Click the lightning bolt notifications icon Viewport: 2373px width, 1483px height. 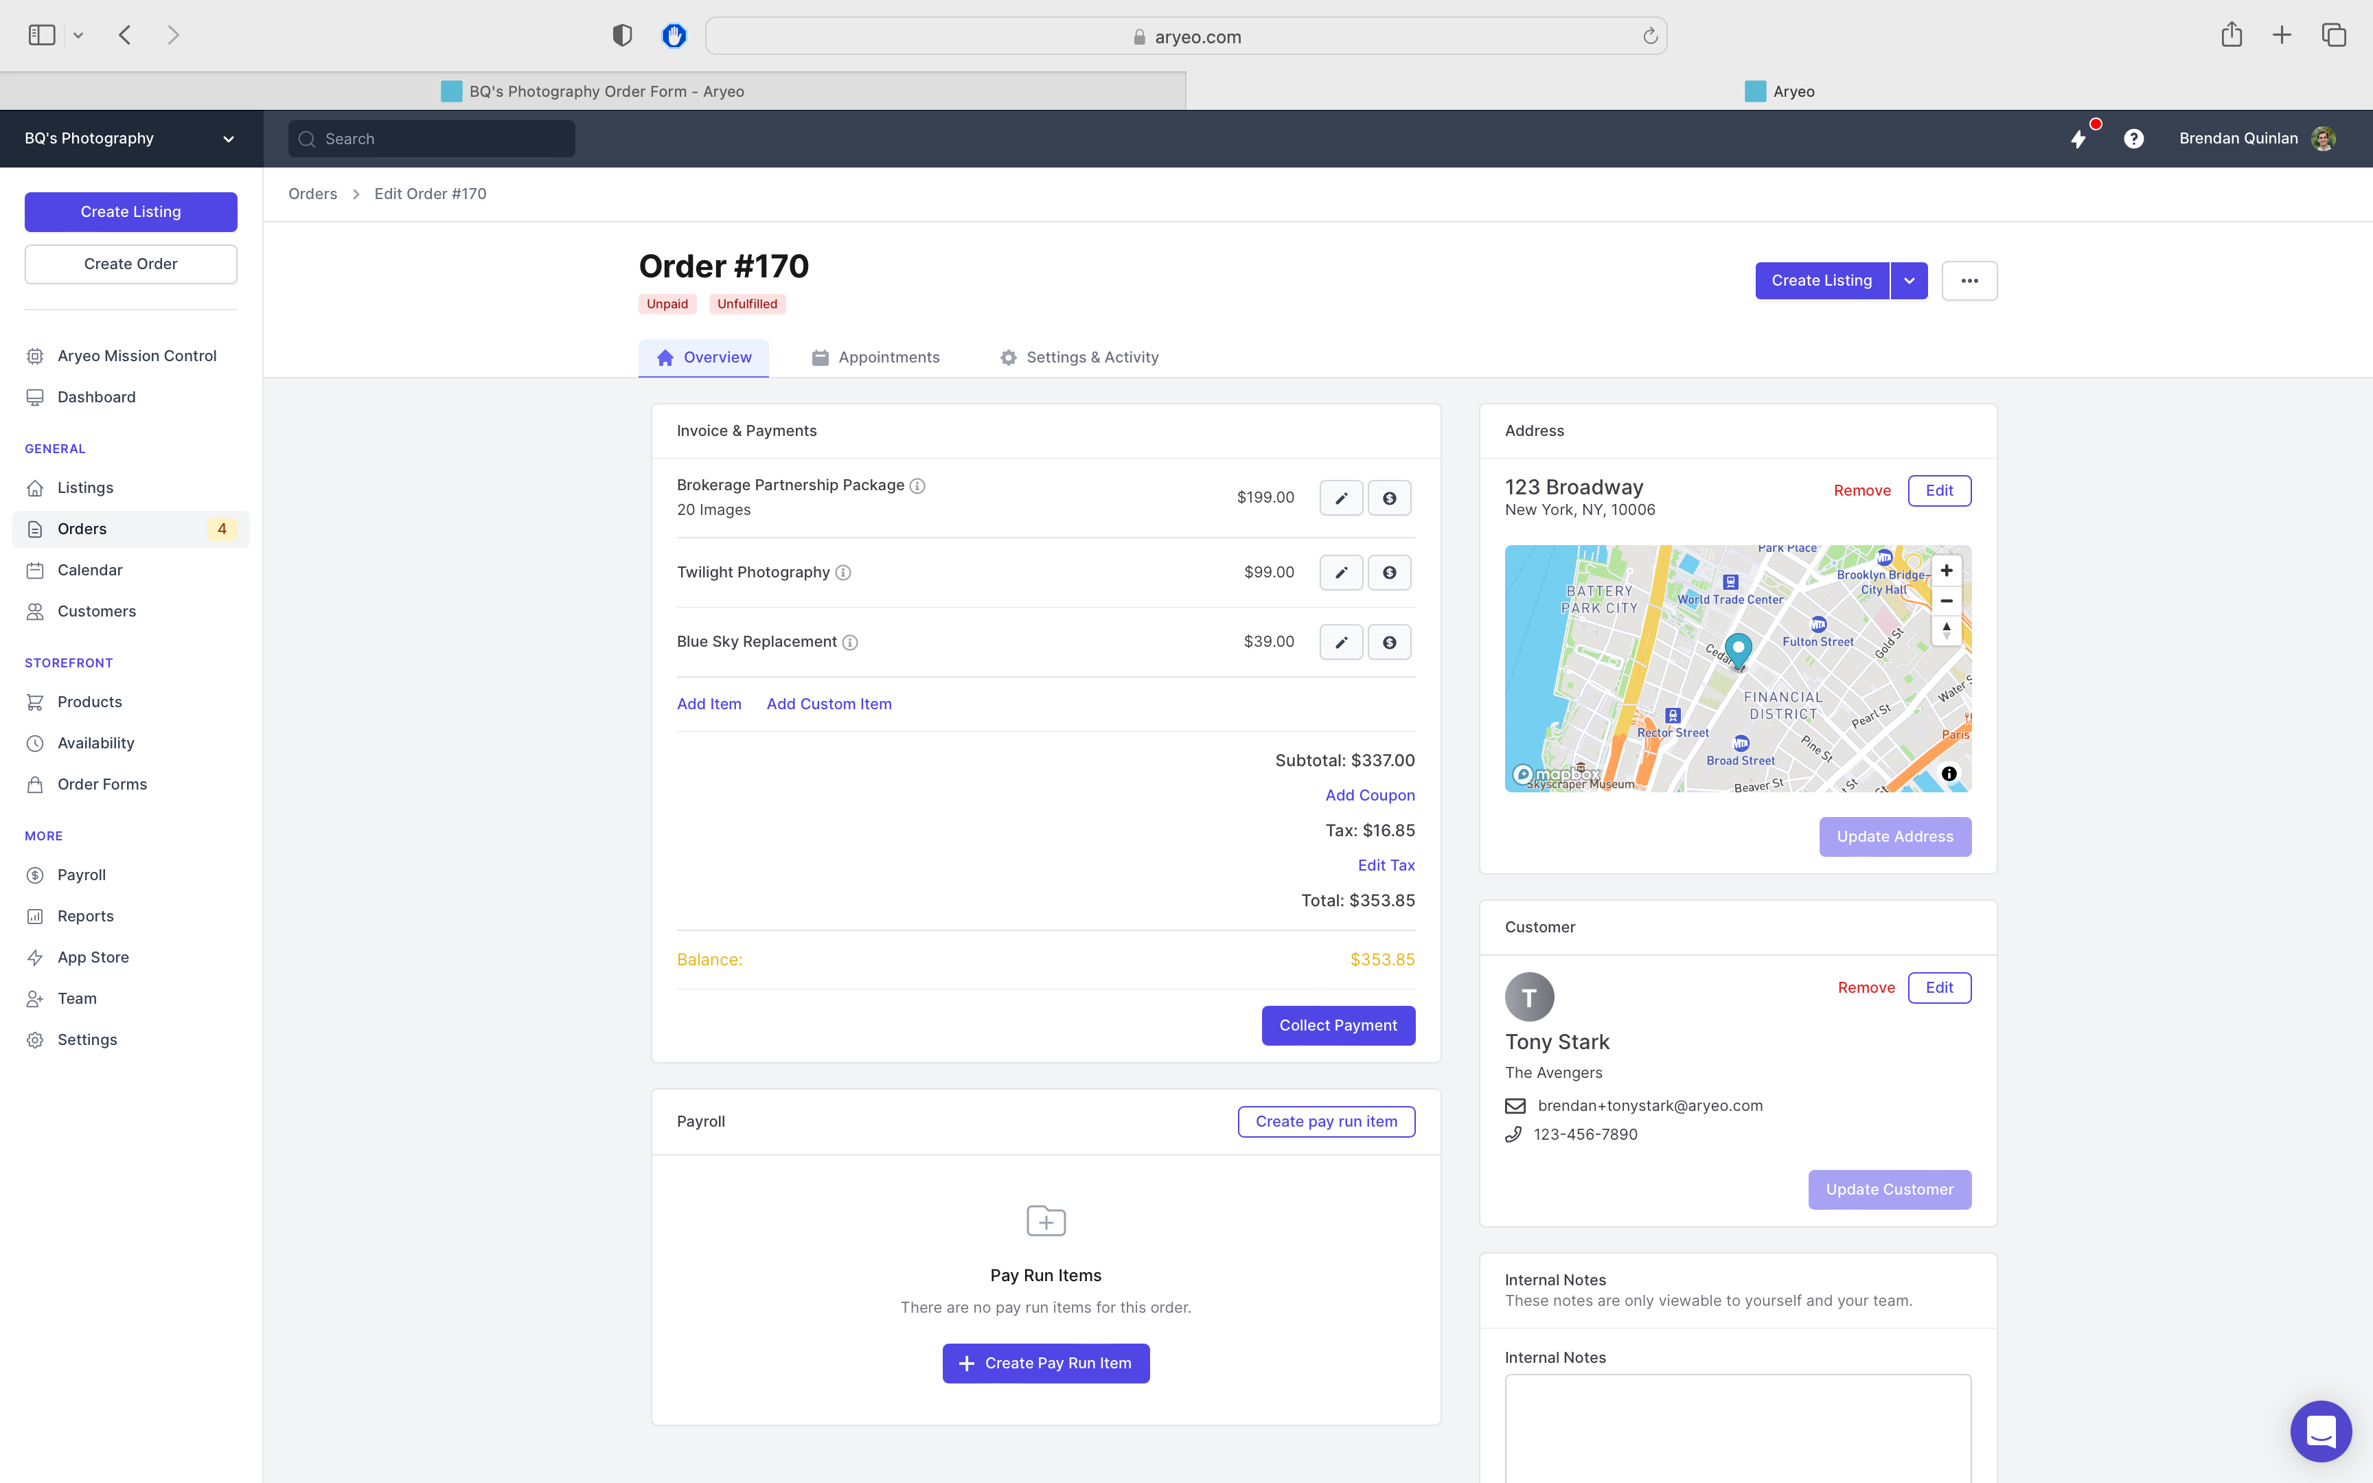[x=2078, y=138]
